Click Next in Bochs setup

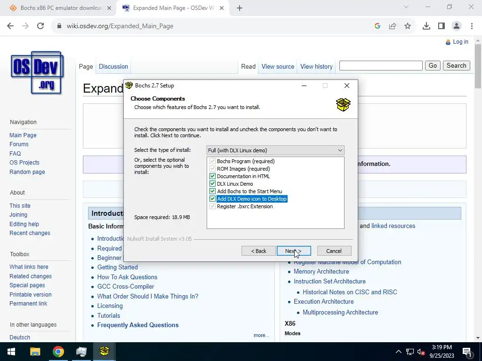pos(294,251)
